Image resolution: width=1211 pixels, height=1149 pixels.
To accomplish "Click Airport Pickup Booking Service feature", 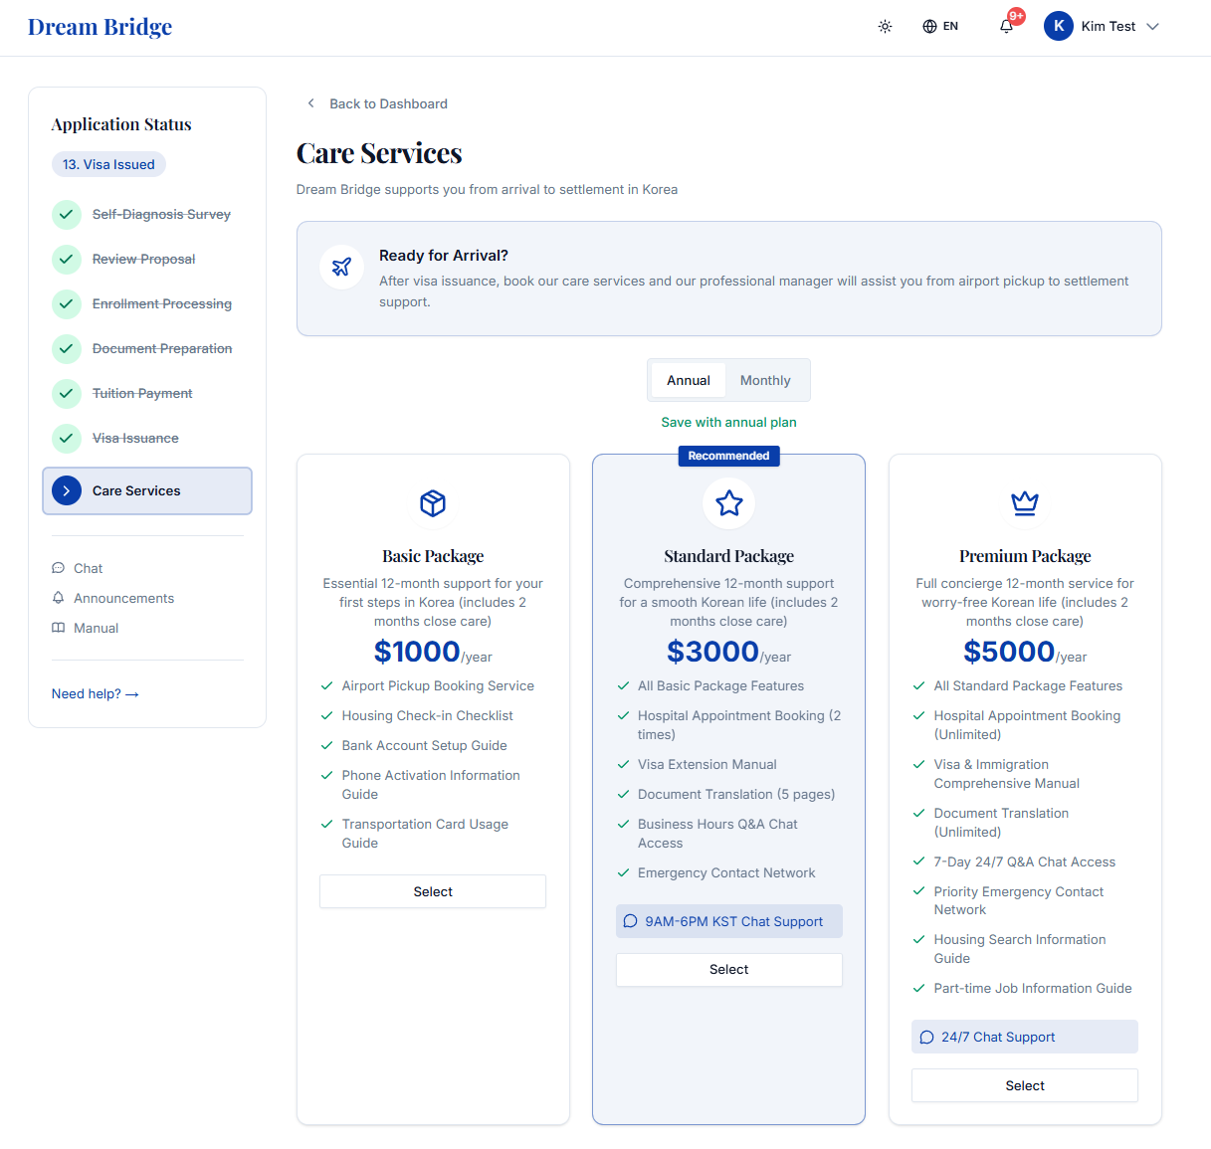I will [438, 685].
